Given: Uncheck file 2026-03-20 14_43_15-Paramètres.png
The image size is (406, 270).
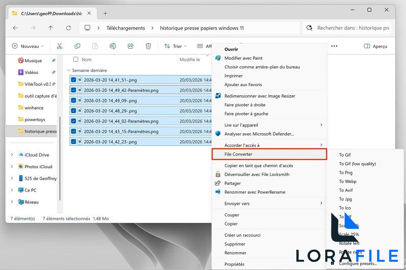Looking at the screenshot, I should [74, 131].
